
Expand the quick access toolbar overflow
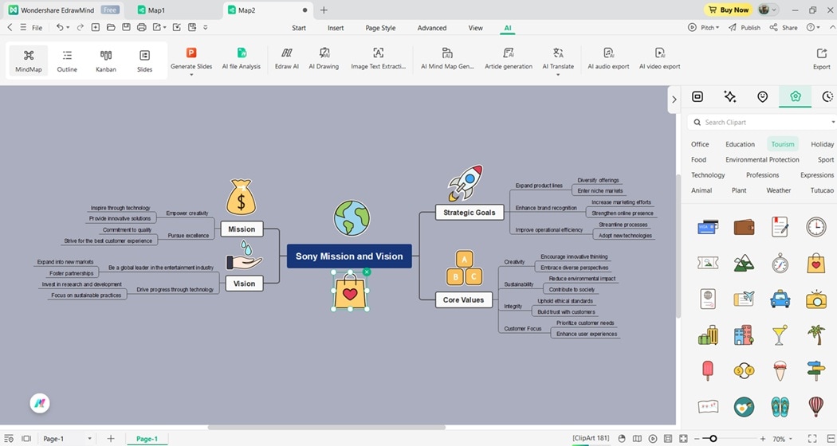coord(206,27)
